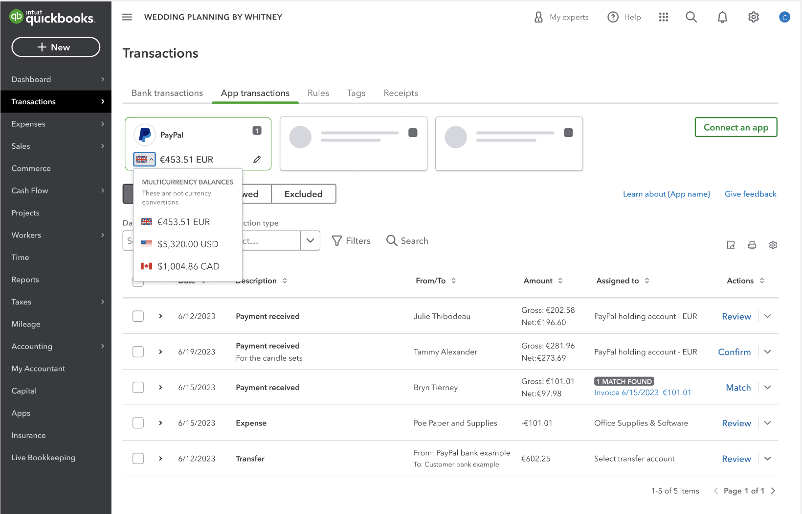802x514 pixels.
Task: Click the search magnifier in header
Action: pyautogui.click(x=691, y=17)
